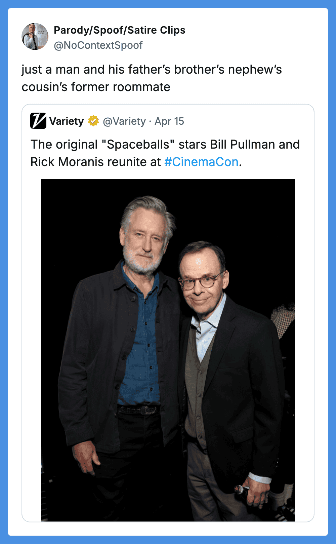The height and width of the screenshot is (544, 336).
Task: Open the quoted tweet's photo
Action: (x=168, y=350)
